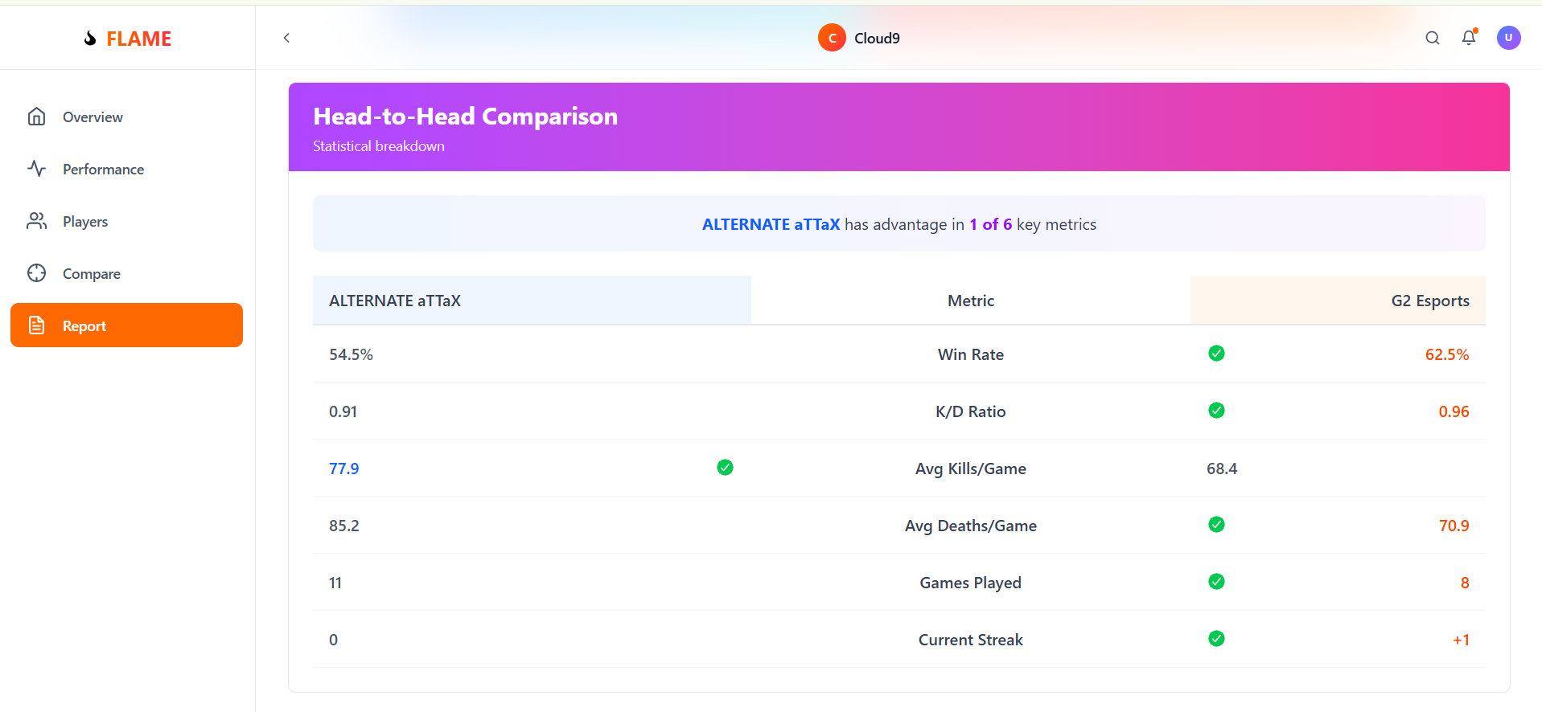This screenshot has height=712, width=1542.
Task: Click the Avg Kills/Game green checkmark
Action: click(x=725, y=468)
